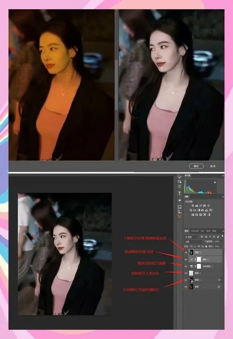This screenshot has height=339, width=233.
Task: Add a Threshold adjustment icon
Action: (x=200, y=214)
